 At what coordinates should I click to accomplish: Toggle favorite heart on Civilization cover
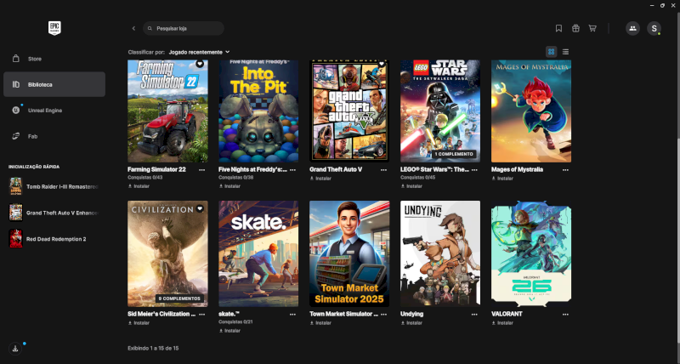[200, 208]
